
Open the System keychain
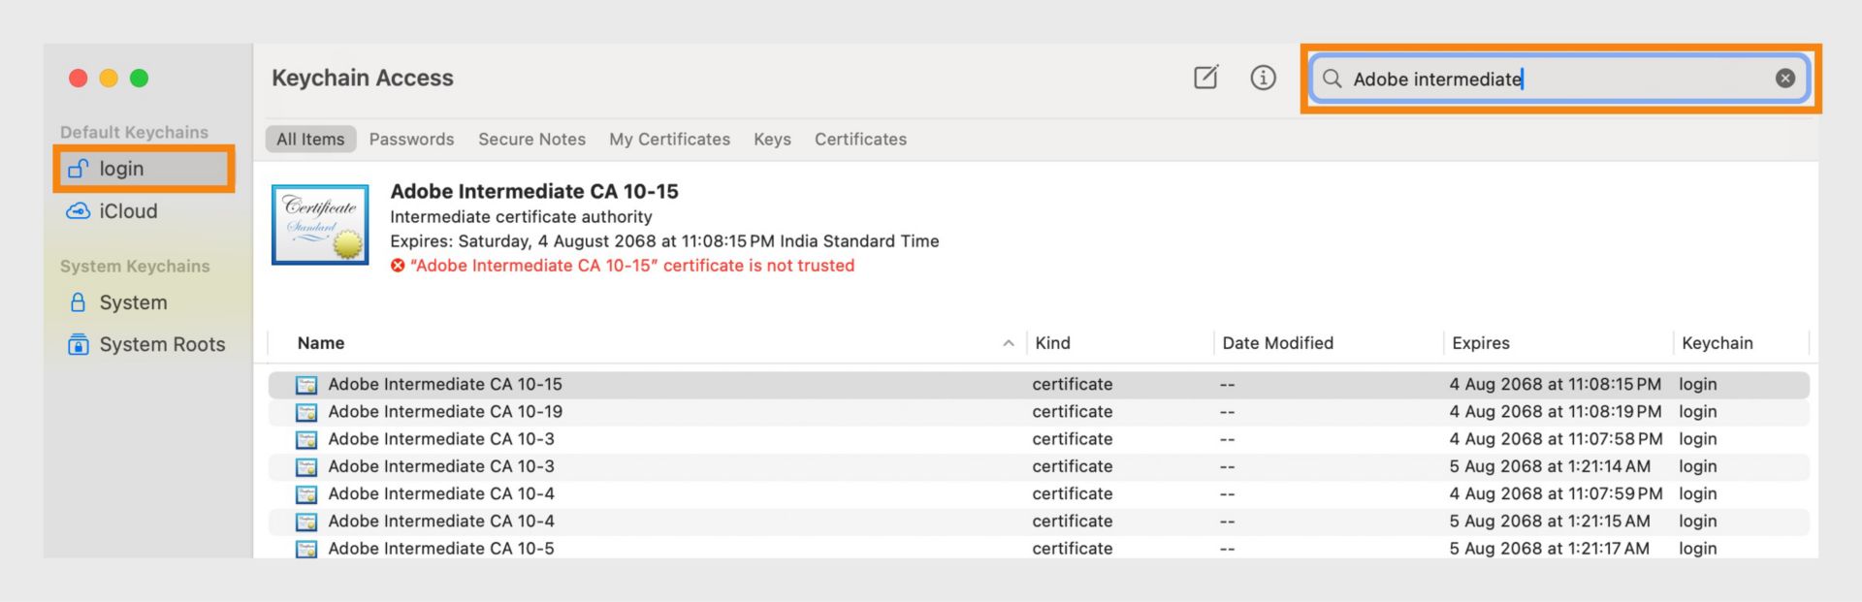pos(132,302)
